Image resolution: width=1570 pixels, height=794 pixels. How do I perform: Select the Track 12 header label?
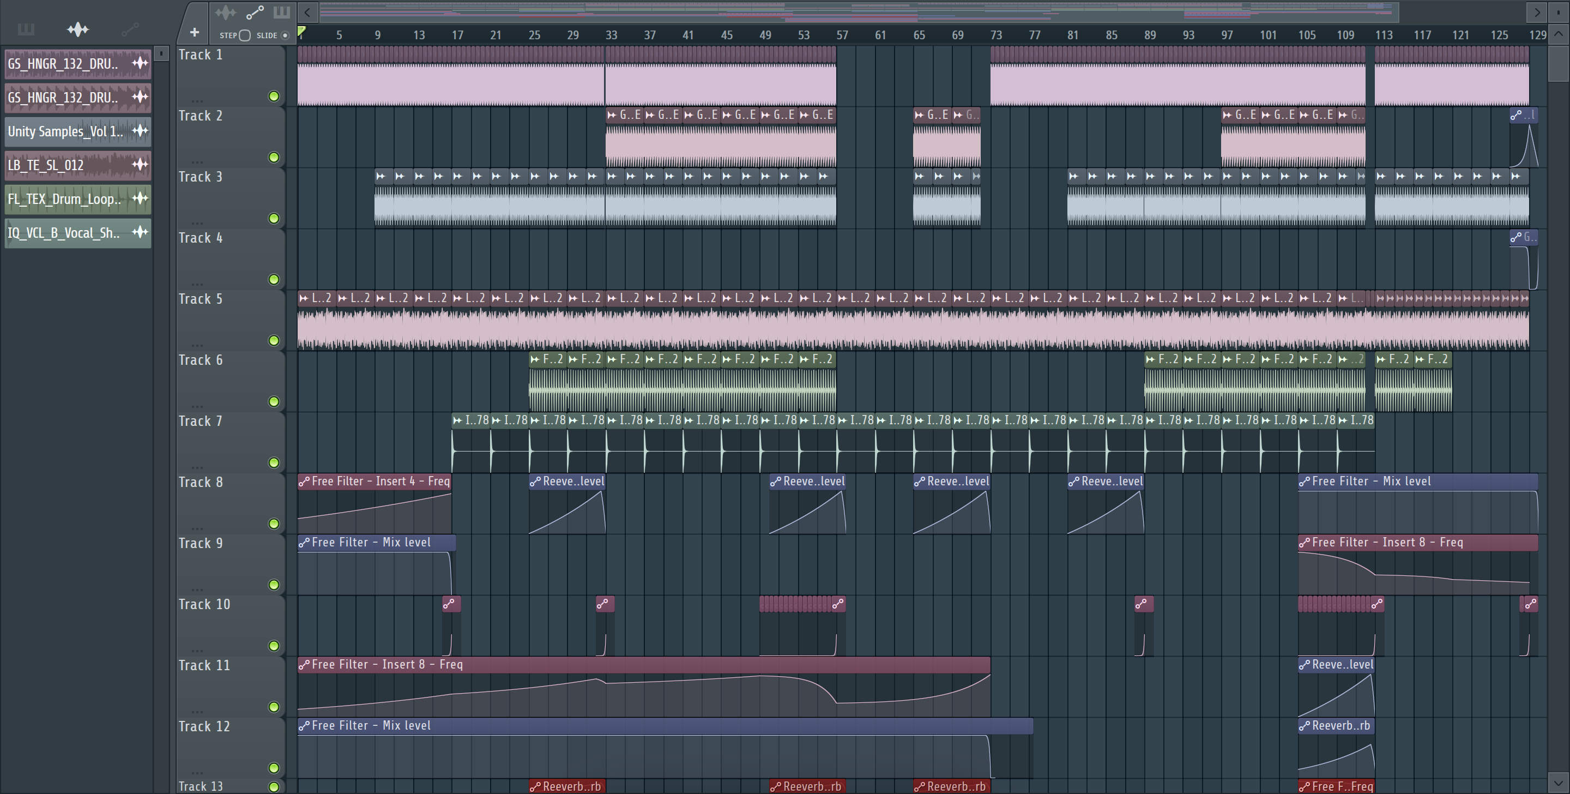(x=204, y=726)
